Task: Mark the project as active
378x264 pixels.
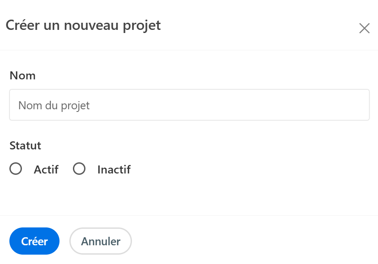Action: (16, 169)
